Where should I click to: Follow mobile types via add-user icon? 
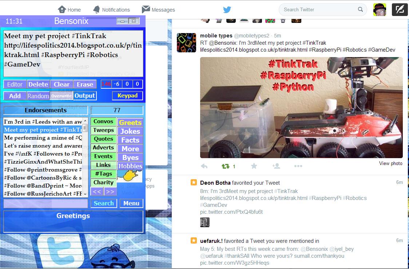coord(276,166)
